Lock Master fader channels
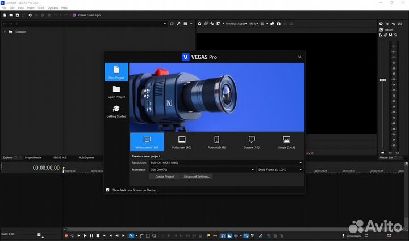 pos(383,152)
